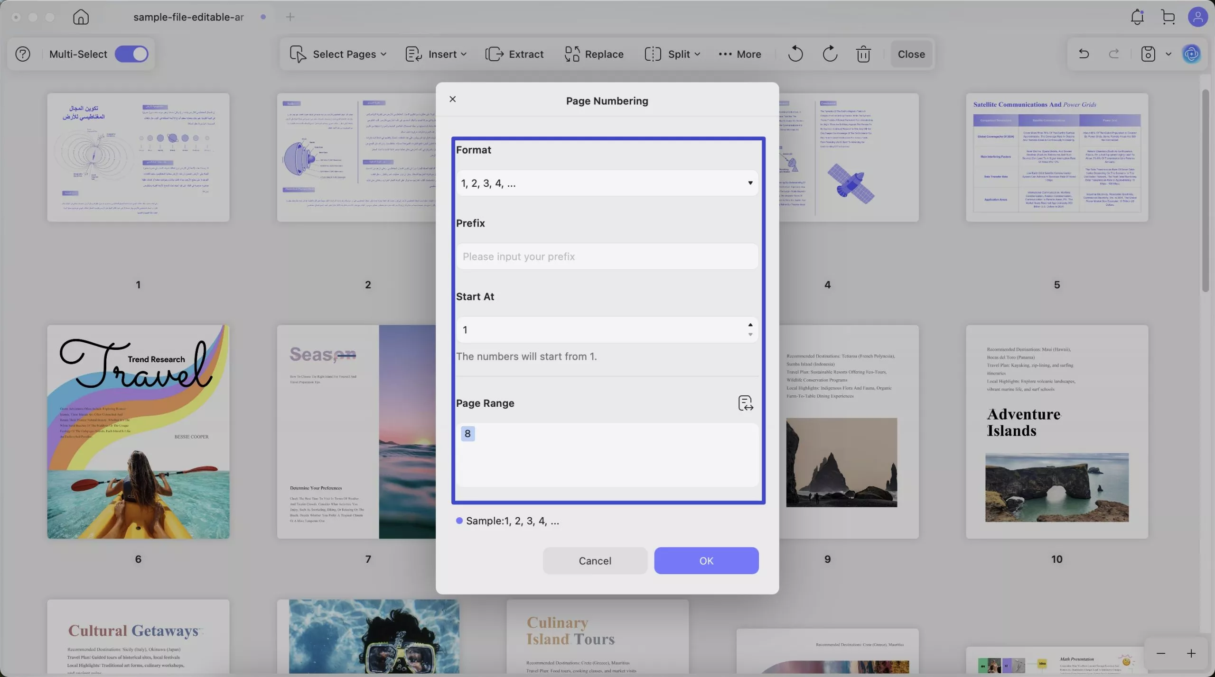Screen dimensions: 1215x677
Task: Increase the Start At stepper value
Action: pos(750,325)
